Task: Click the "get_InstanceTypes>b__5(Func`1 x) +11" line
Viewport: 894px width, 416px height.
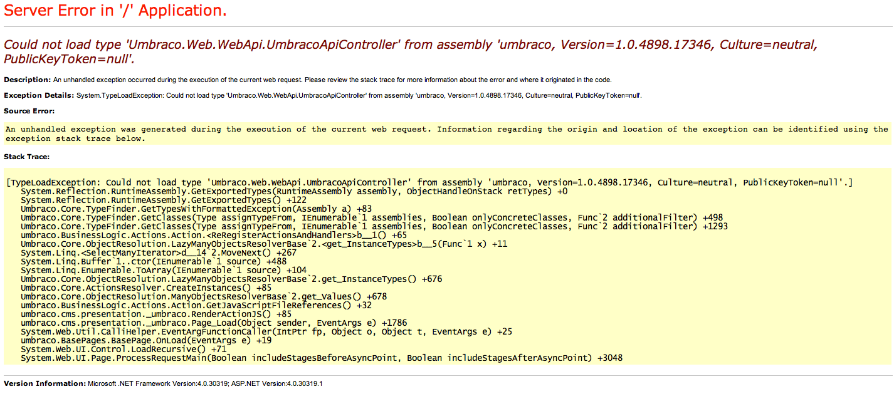Action: point(264,244)
